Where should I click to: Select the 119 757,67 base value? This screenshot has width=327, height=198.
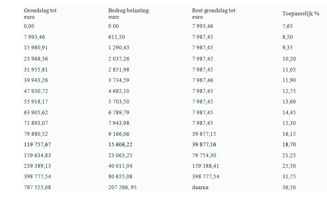click(37, 145)
